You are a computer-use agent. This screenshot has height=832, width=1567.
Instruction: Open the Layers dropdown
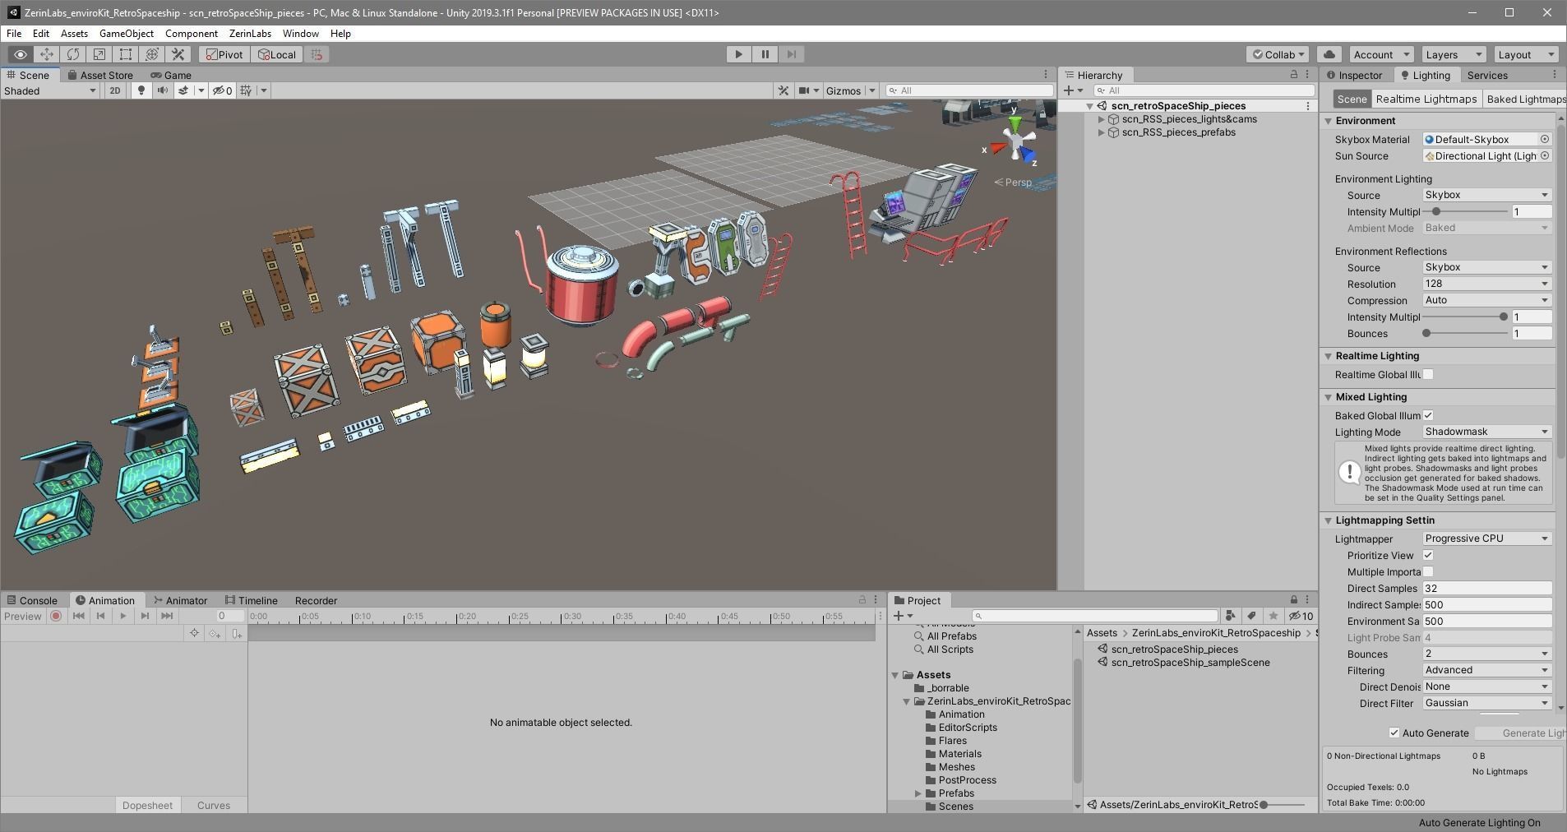click(x=1454, y=54)
